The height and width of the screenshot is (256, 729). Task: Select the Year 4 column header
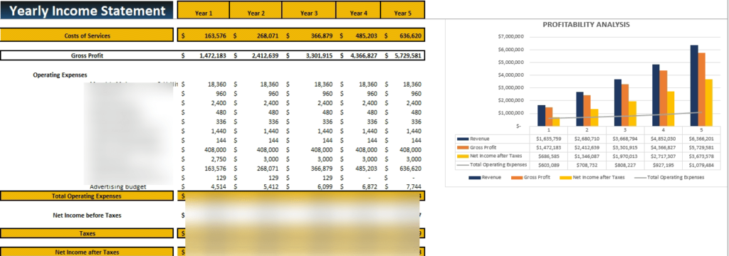[x=359, y=11]
